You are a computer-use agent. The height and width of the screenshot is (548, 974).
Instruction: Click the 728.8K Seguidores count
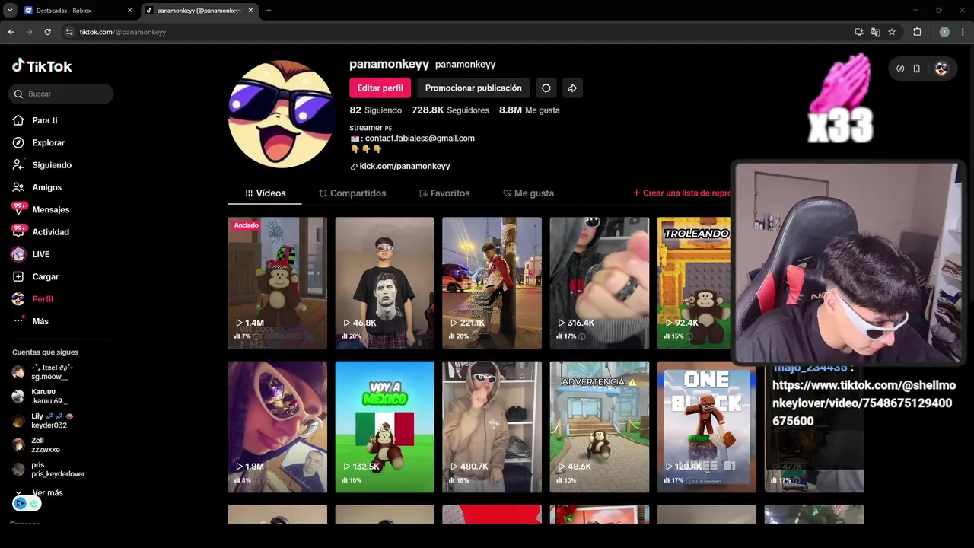click(x=450, y=110)
